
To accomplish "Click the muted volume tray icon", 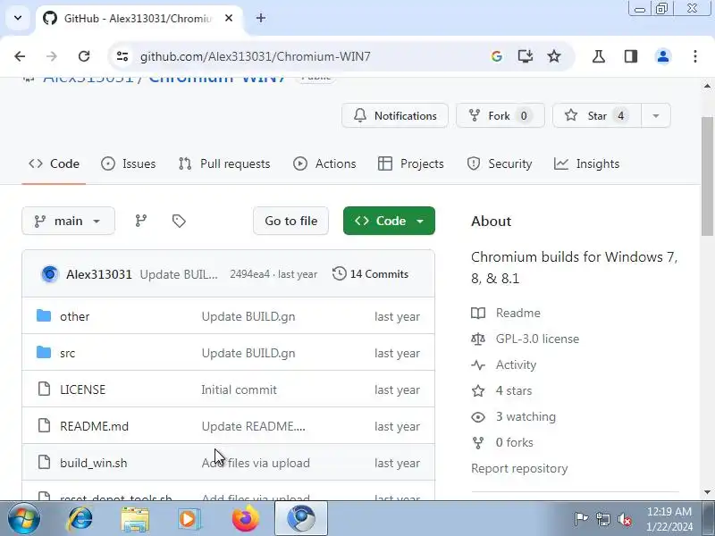I will coord(624,519).
